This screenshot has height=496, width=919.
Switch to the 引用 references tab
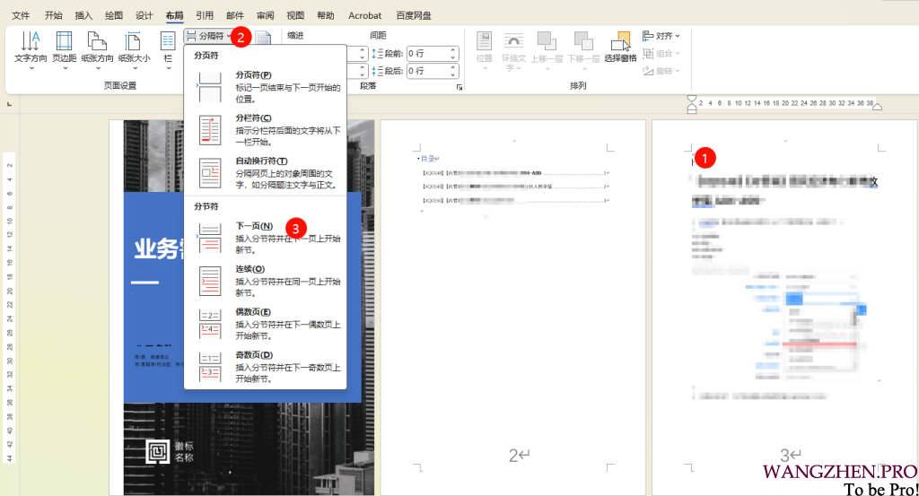(x=205, y=15)
